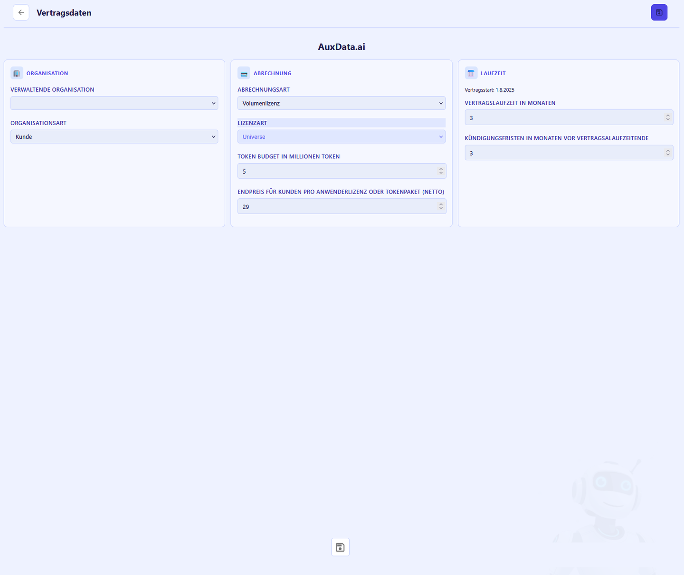Click the VERTRAGSLAUFZEIT IN MONATEN label
Image resolution: width=684 pixels, height=575 pixels.
coord(510,103)
